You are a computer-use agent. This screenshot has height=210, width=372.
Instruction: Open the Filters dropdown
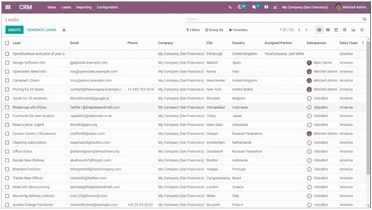tap(193, 30)
